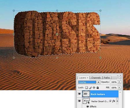Hide the Vector Smart Object layer
The image size is (130, 108).
pyautogui.click(x=79, y=101)
